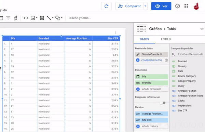Viewport: 205px width, 132px height.
Task: Click the Site CTR metric chip
Action: [151, 120]
